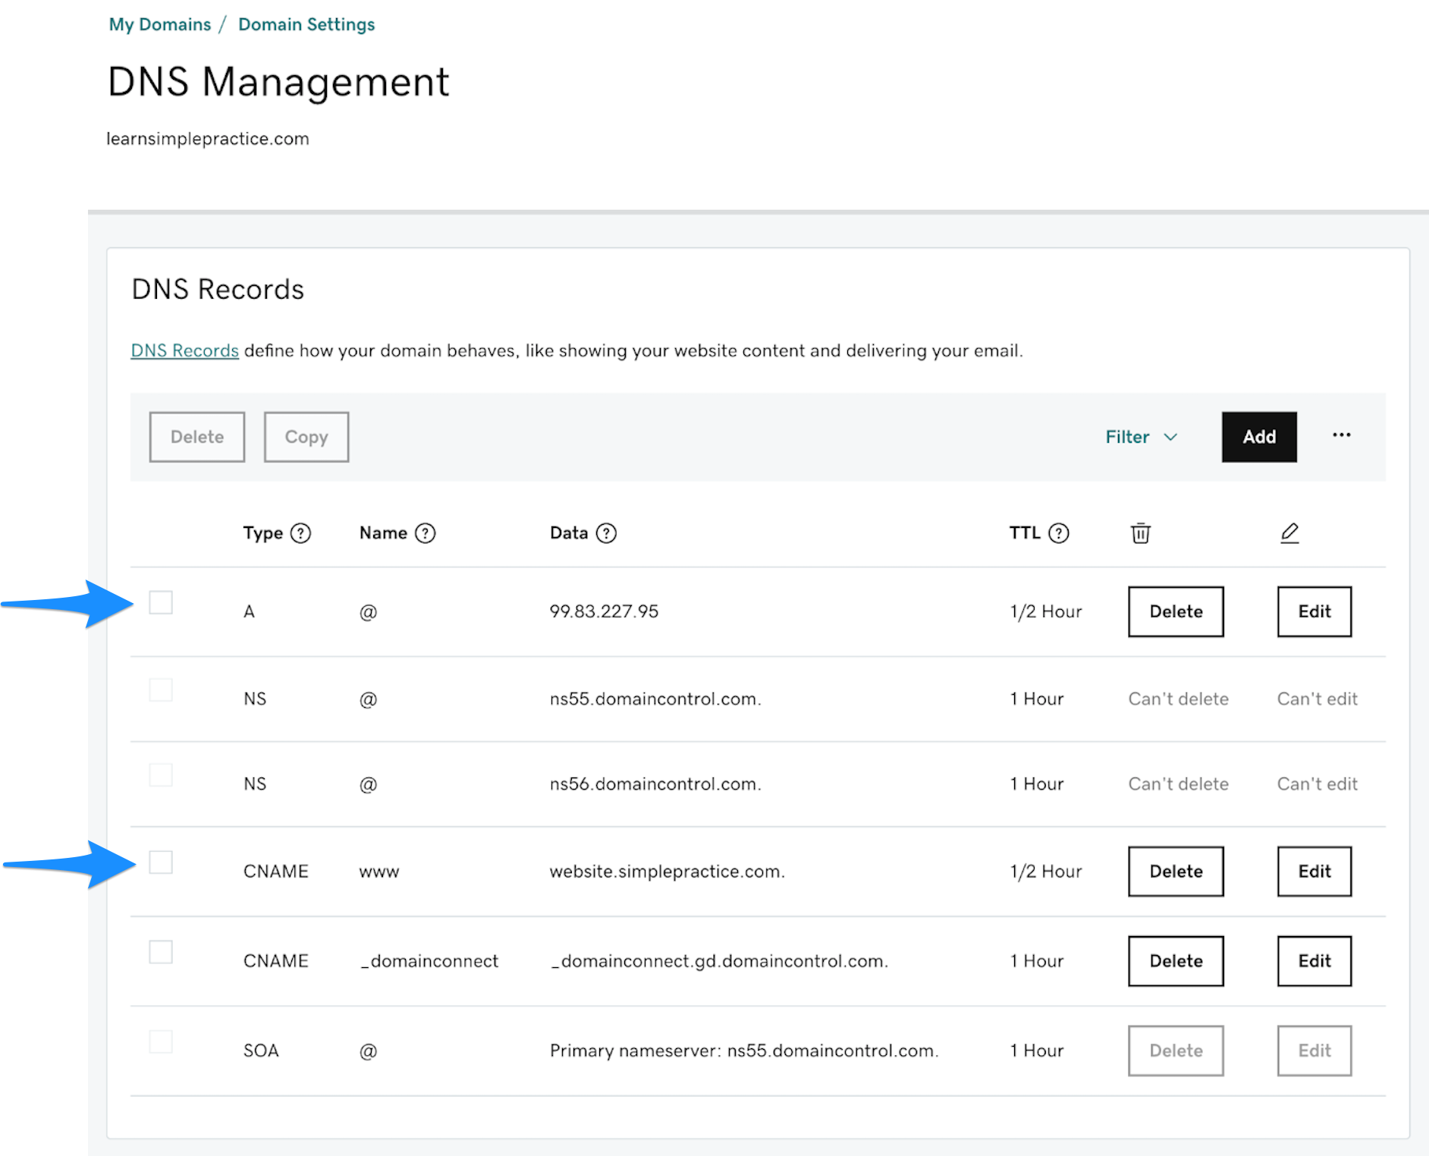Edit the _domainconnect CNAME record
The image size is (1429, 1156).
[x=1314, y=961]
